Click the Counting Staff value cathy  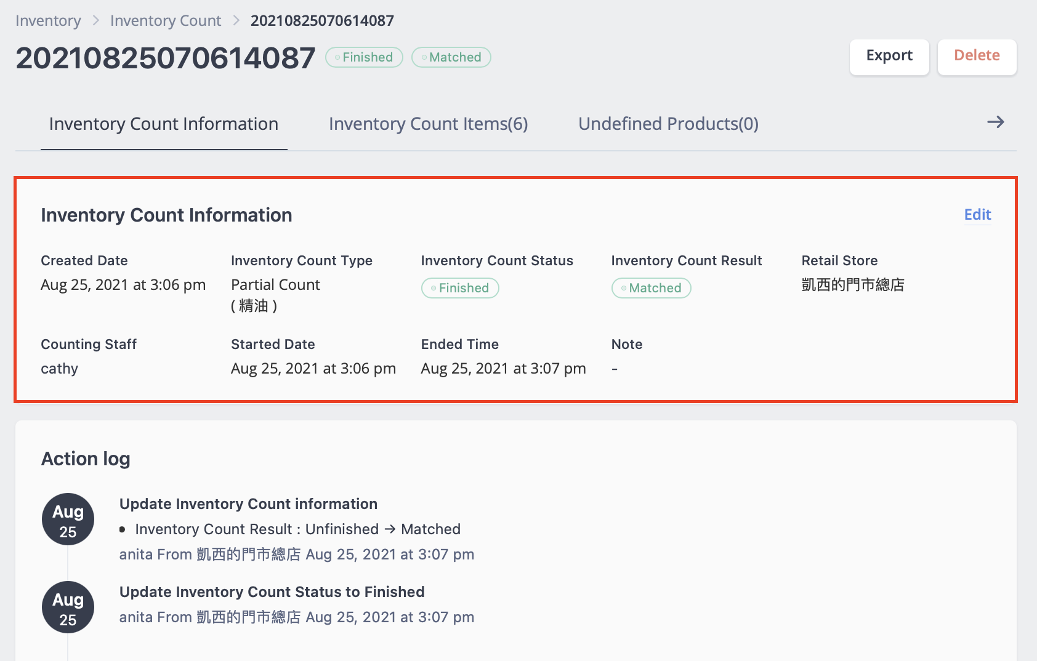(x=59, y=369)
